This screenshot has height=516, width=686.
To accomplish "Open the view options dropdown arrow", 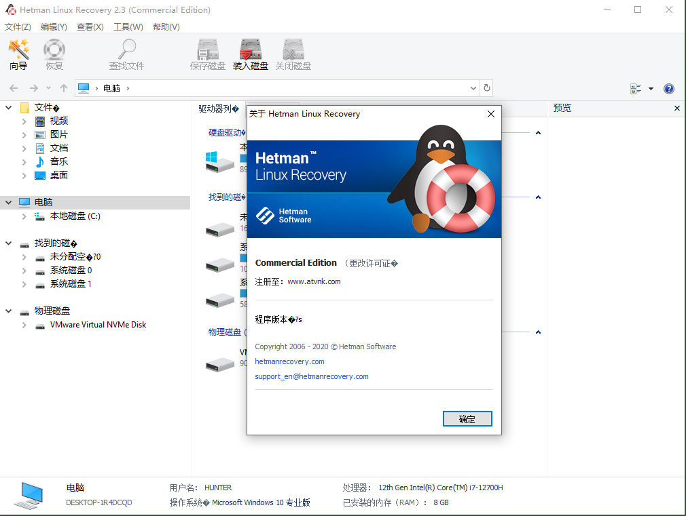I will [x=651, y=89].
